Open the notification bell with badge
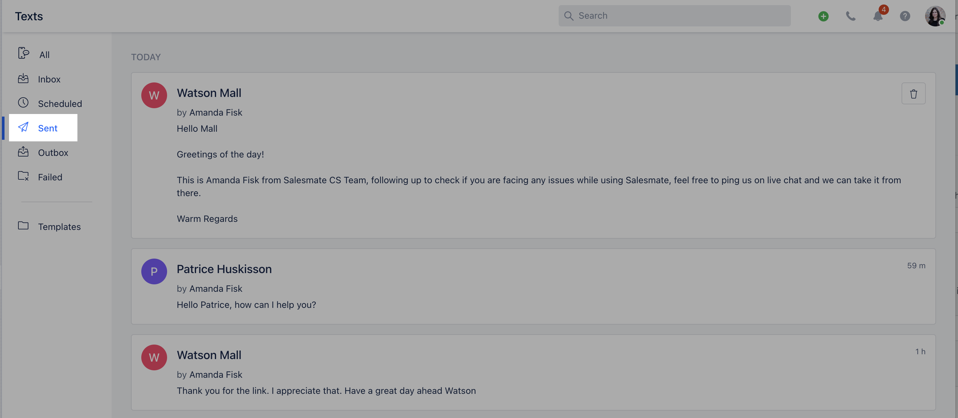958x418 pixels. pyautogui.click(x=878, y=16)
